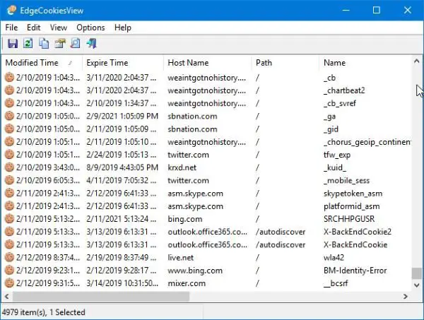Click the cookie icon of the _mobile_sess row
This screenshot has height=320, width=424.
pos(9,180)
